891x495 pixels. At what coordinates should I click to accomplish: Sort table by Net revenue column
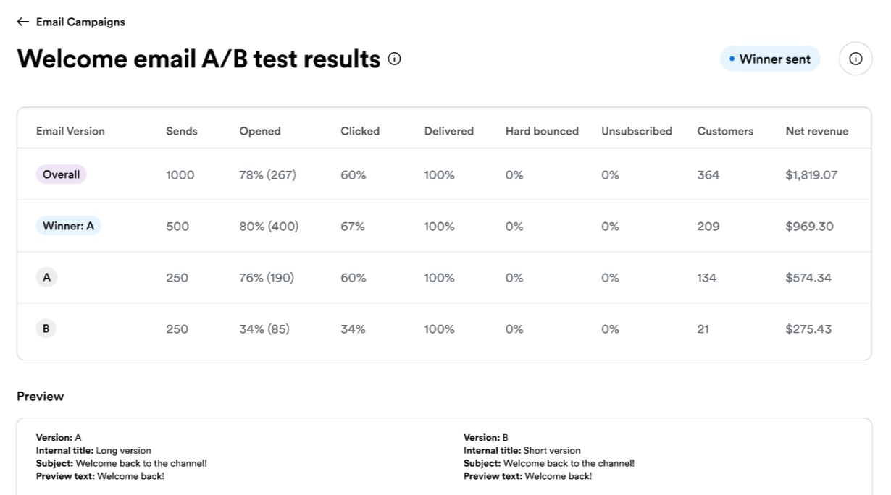click(x=816, y=131)
